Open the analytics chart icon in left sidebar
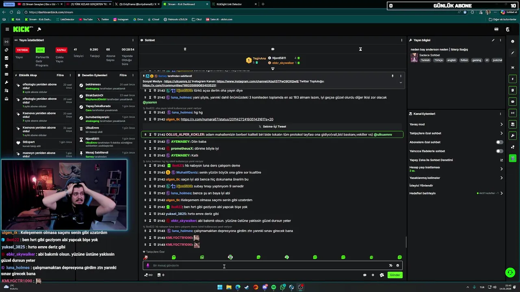Screen dimensions: 520x292 (6, 58)
